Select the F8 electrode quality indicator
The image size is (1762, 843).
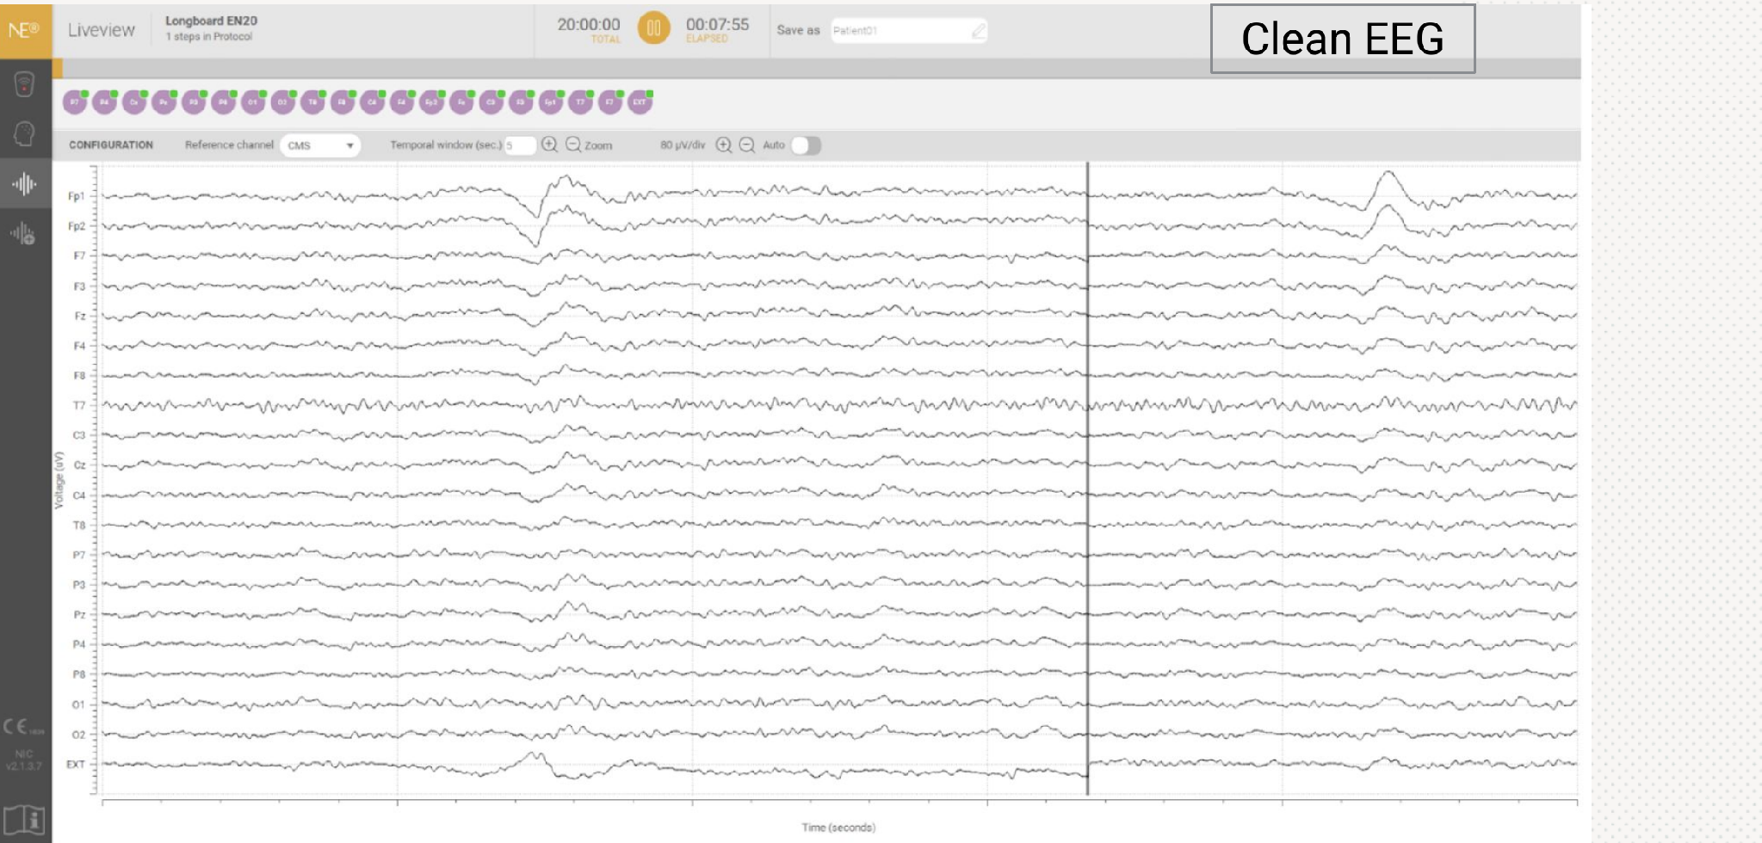343,102
